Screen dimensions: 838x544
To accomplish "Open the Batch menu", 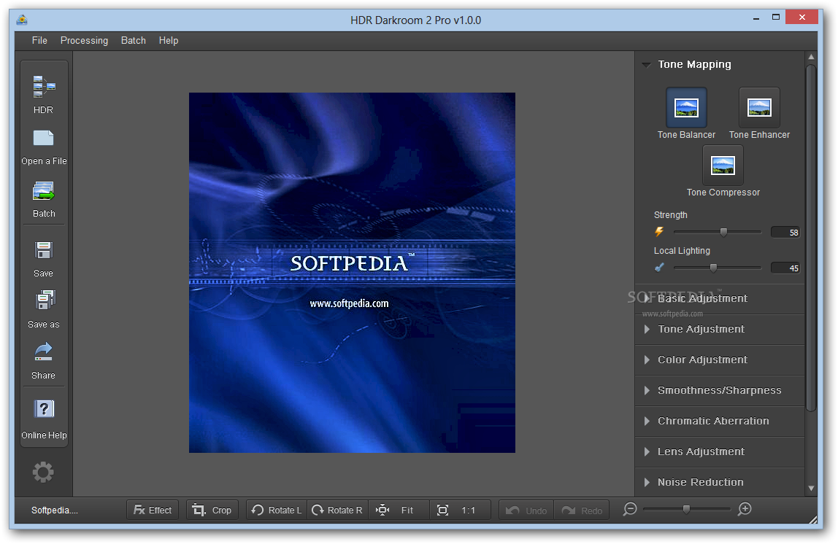I will click(x=133, y=41).
